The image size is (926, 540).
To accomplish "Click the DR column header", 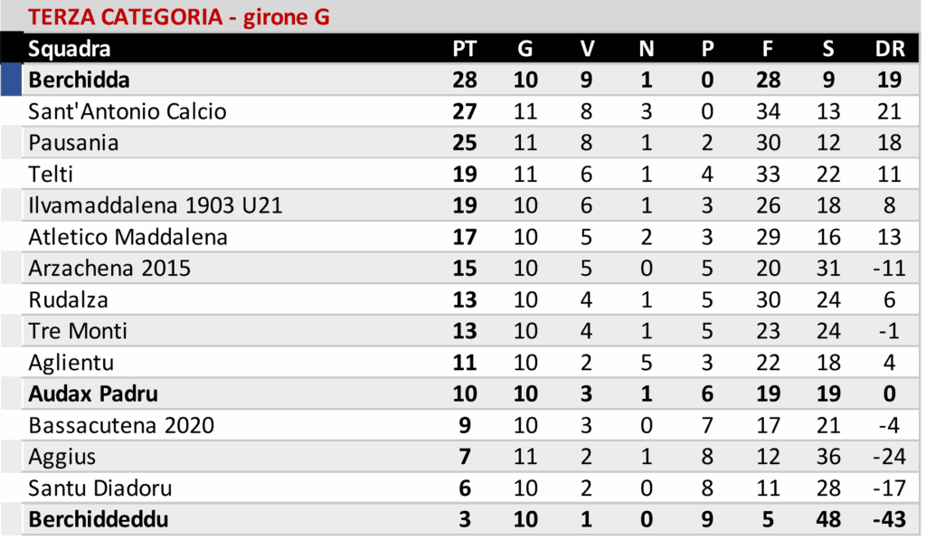I will [x=890, y=49].
